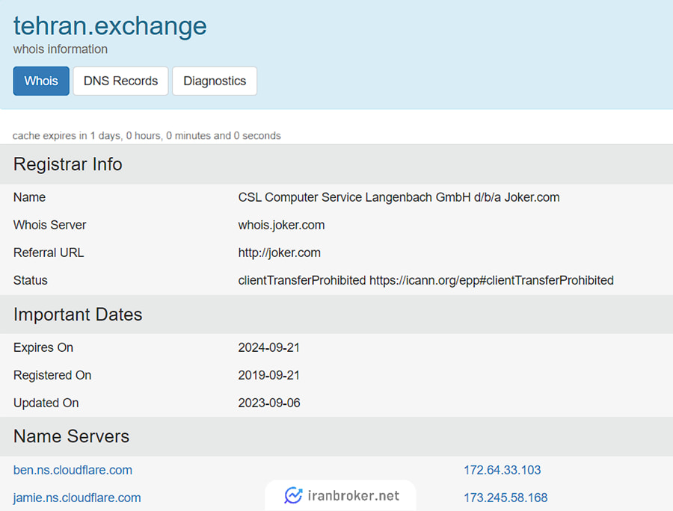The image size is (673, 511).
Task: Open jamie.ns.cloudflare.com name server link
Action: [77, 498]
